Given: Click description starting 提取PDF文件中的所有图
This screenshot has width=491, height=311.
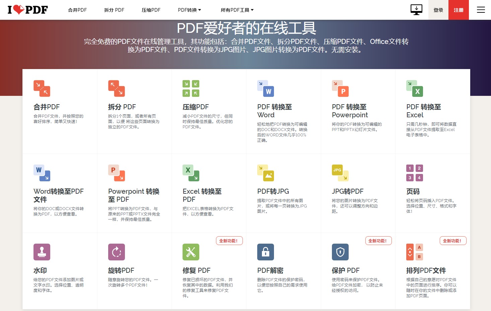Looking at the screenshot, I should click(282, 206).
